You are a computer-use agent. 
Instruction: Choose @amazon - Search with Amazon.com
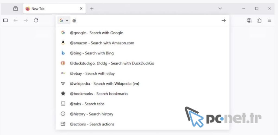coord(142,43)
